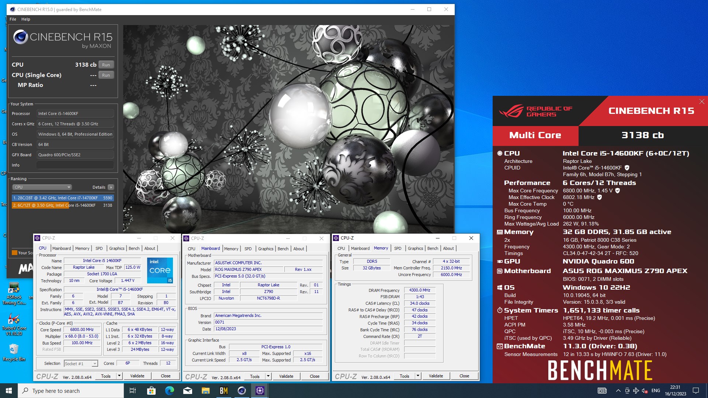Select the i5-14600KF ranking entry
Viewport: 708px width, 398px height.
[x=63, y=205]
